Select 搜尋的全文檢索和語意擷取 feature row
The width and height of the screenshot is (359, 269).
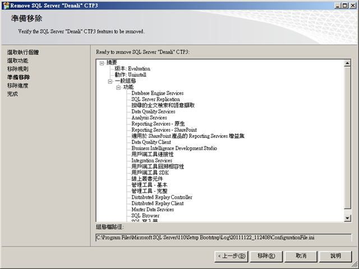[x=163, y=105]
